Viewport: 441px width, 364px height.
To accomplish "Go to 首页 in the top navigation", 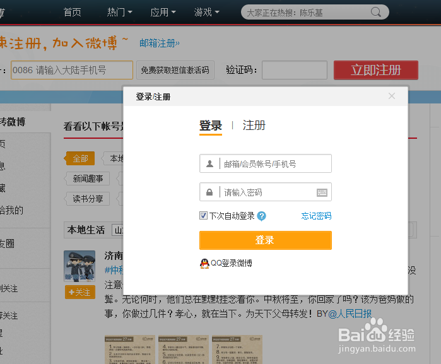I will coord(73,12).
